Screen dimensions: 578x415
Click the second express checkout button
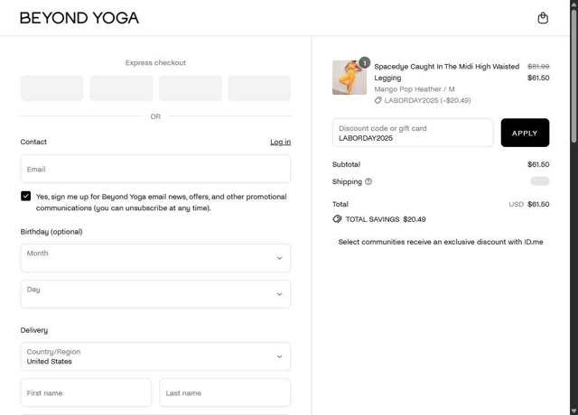click(121, 88)
